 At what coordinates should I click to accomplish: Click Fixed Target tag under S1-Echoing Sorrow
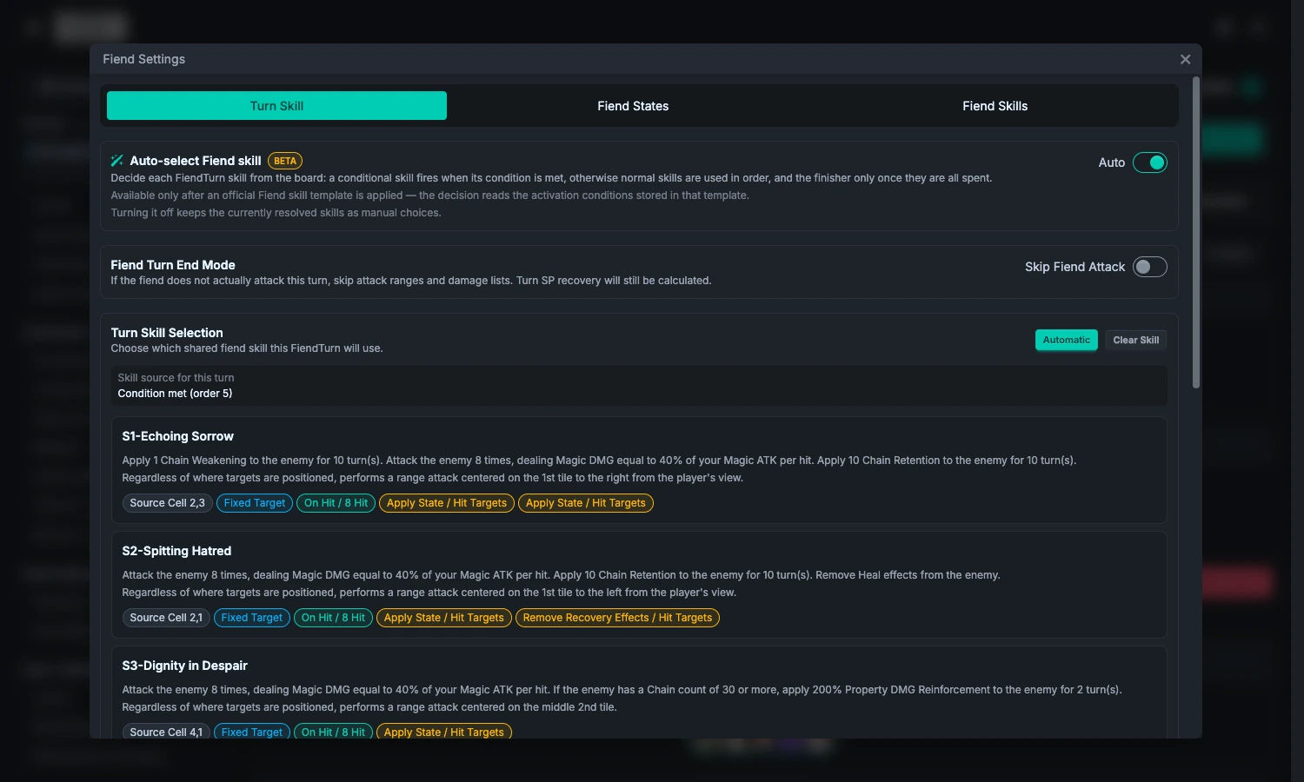click(x=254, y=503)
